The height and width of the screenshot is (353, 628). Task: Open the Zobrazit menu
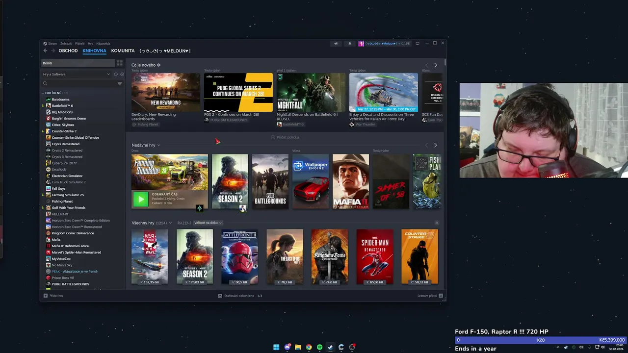pos(66,44)
